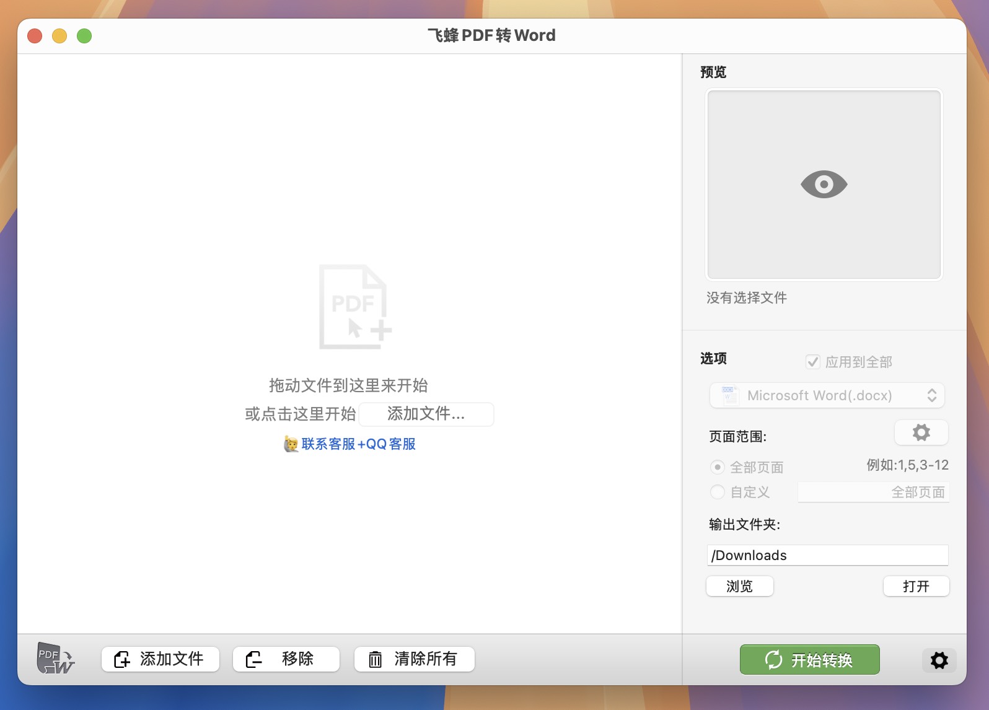The width and height of the screenshot is (989, 710).
Task: Click the /Downloads output folder field
Action: pyautogui.click(x=827, y=555)
